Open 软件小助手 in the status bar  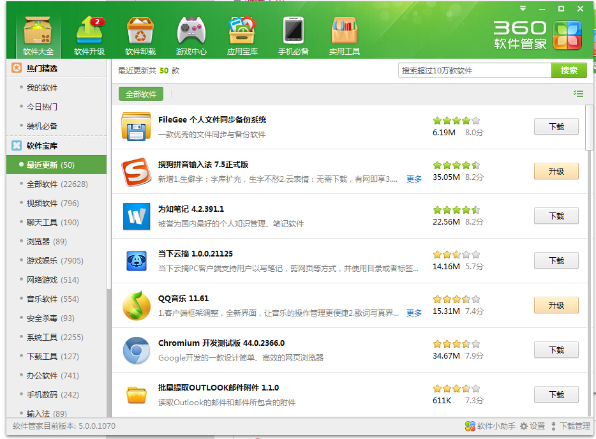(490, 426)
